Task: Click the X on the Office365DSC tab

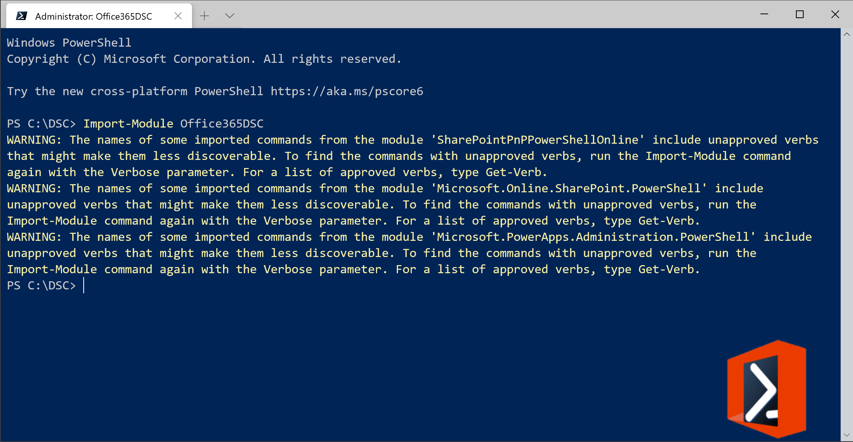Action: click(178, 16)
